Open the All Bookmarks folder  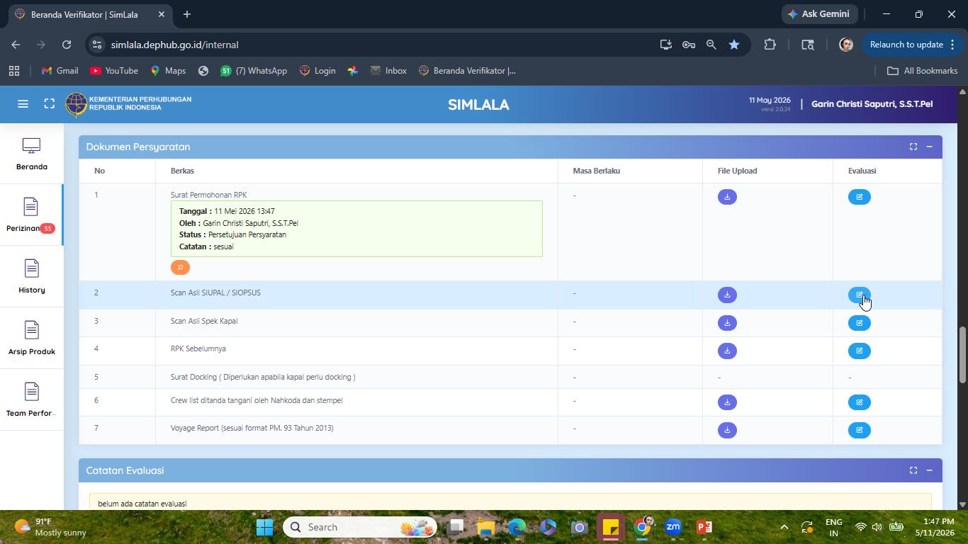(922, 71)
